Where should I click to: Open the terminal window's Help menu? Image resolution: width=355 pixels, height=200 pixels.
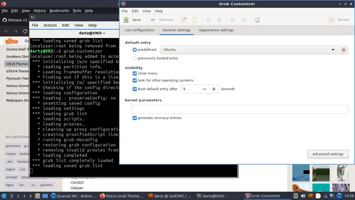[93, 25]
